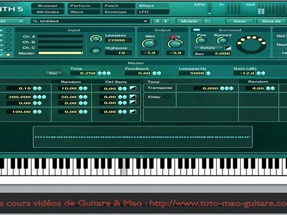This screenshot has height=215, width=287.
Task: Click the hexagon steppers next to Gain -12.0
Action: pyautogui.click(x=261, y=73)
